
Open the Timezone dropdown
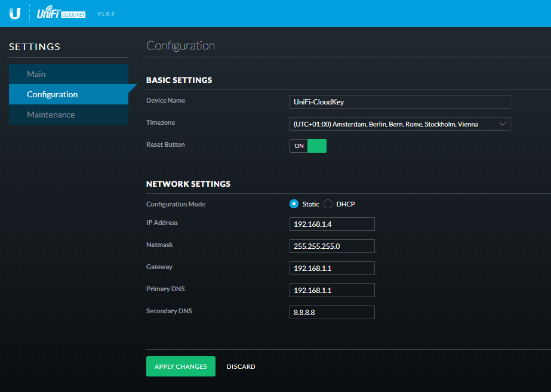pyautogui.click(x=394, y=124)
